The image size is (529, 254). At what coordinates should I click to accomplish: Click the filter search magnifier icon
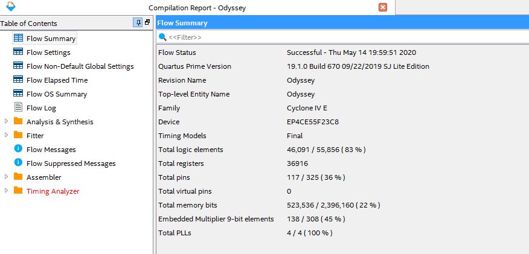tap(162, 37)
